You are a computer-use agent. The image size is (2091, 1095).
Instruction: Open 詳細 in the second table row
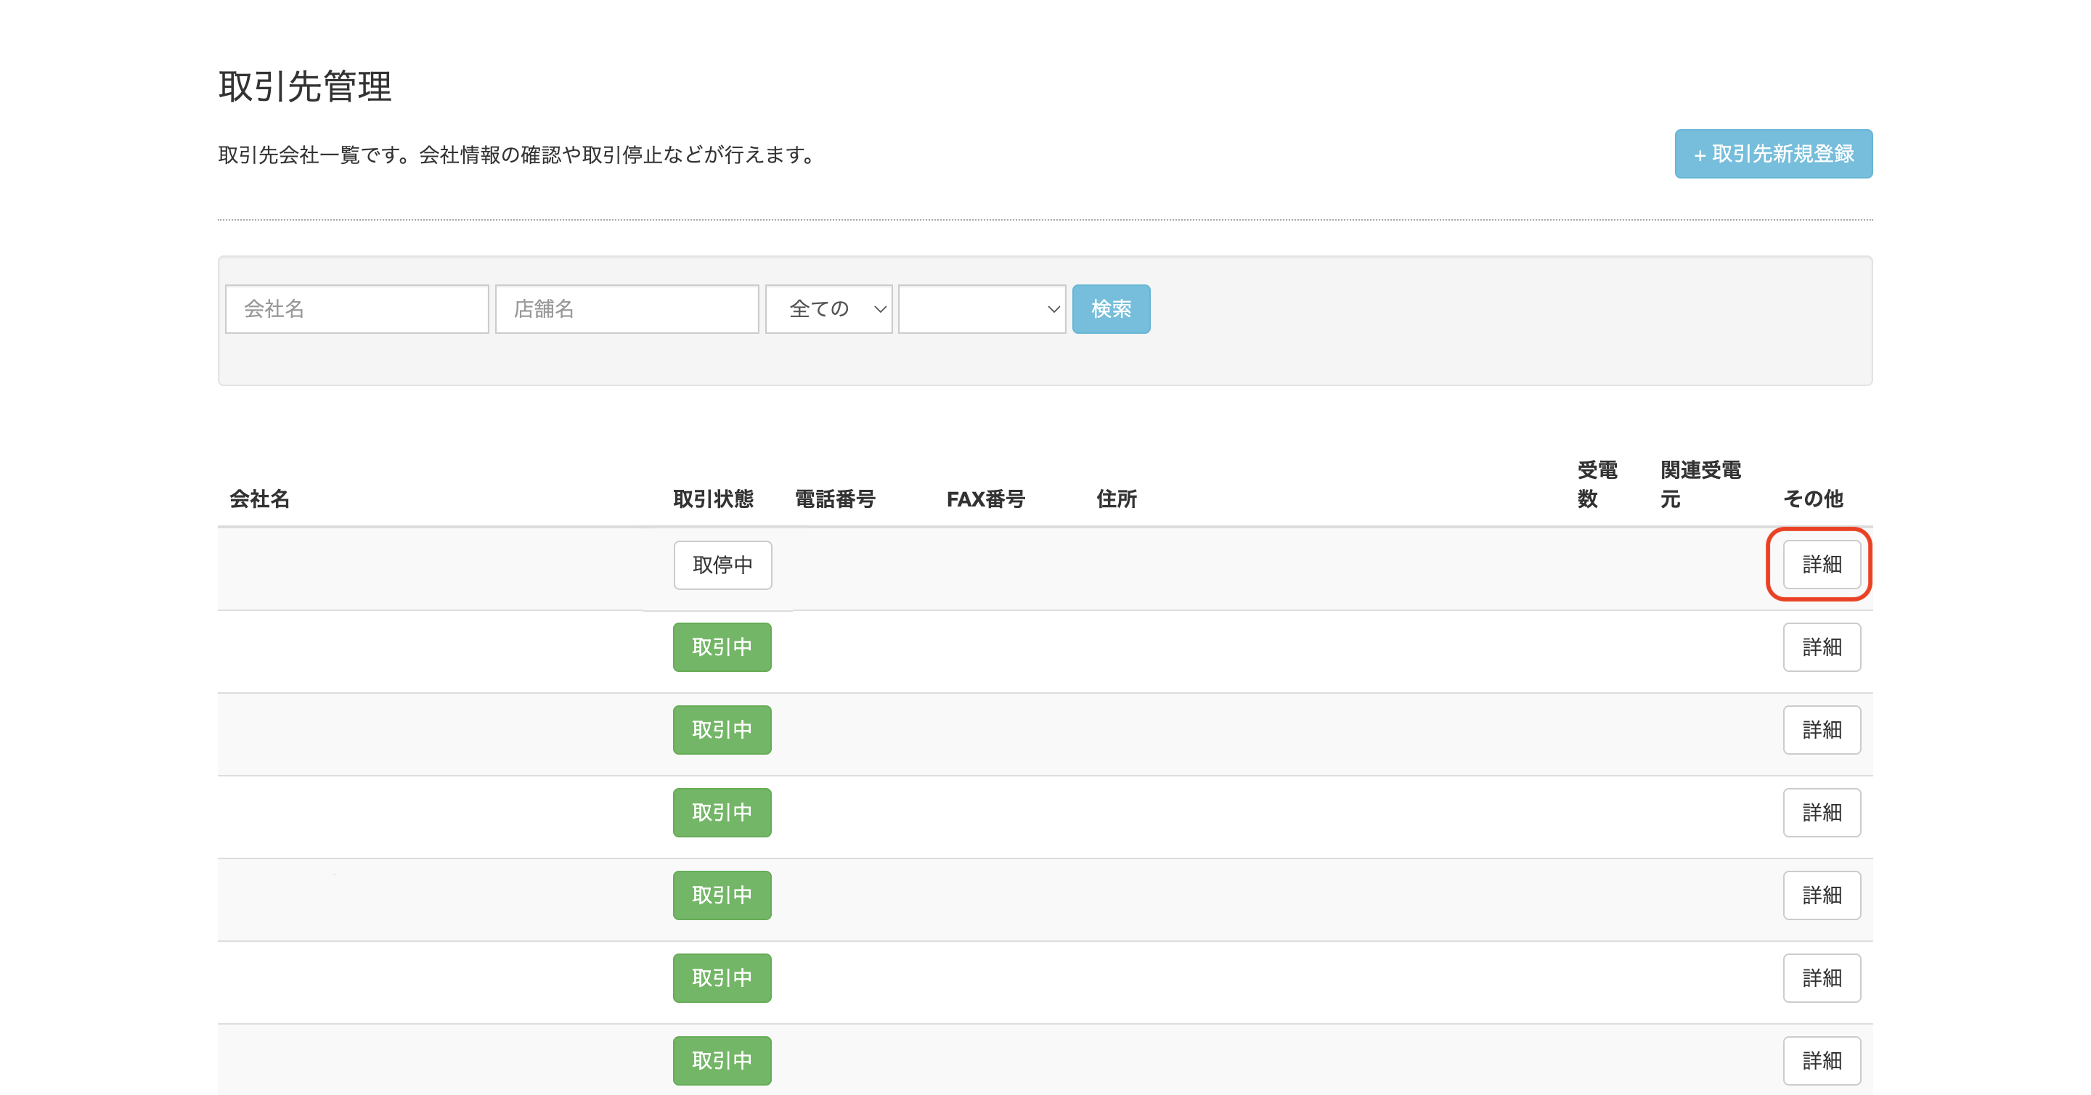[1822, 647]
